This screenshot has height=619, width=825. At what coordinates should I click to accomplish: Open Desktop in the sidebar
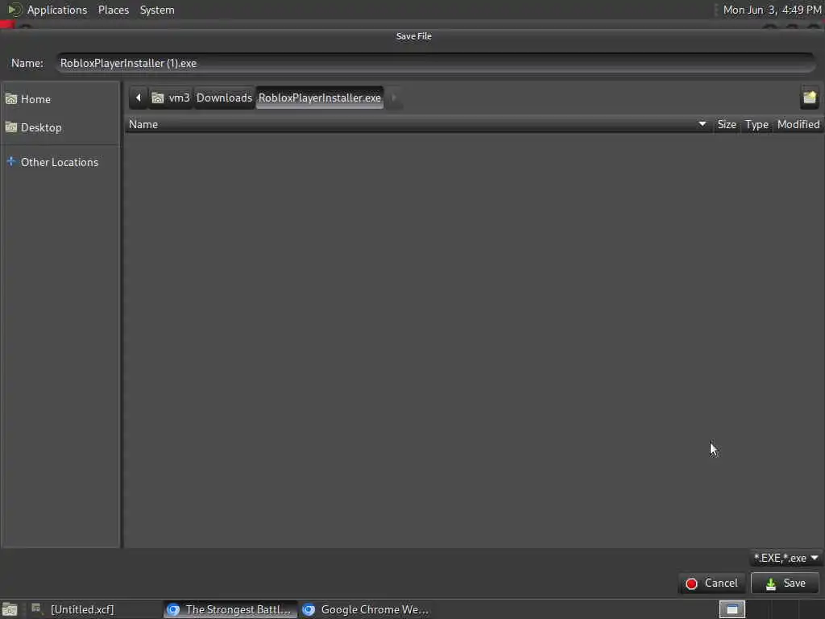pos(60,127)
